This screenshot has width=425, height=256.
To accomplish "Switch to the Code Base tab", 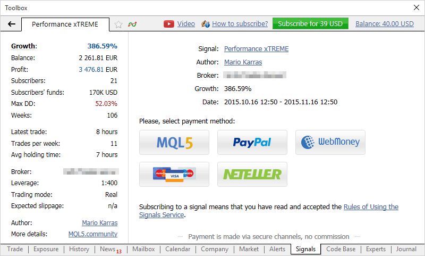I will pyautogui.click(x=341, y=249).
